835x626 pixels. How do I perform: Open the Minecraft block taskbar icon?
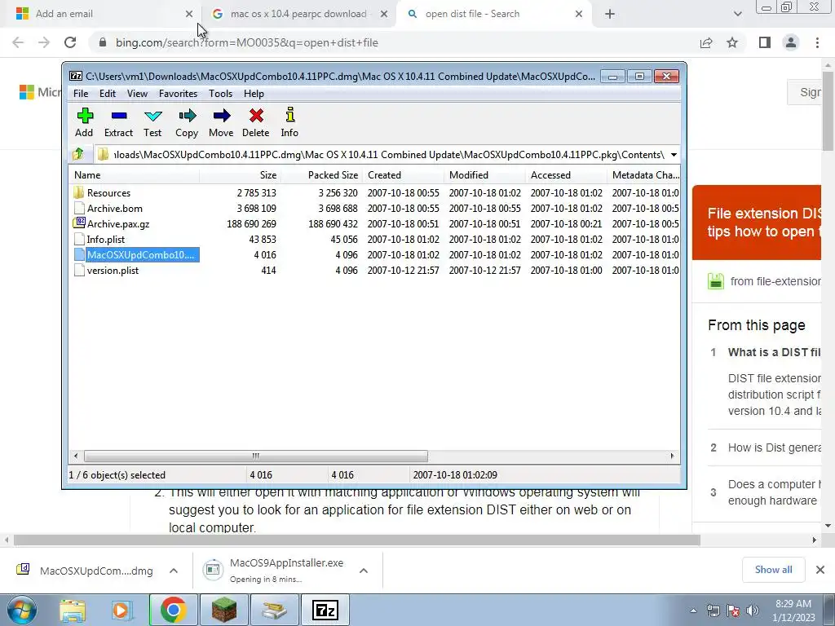(x=224, y=610)
